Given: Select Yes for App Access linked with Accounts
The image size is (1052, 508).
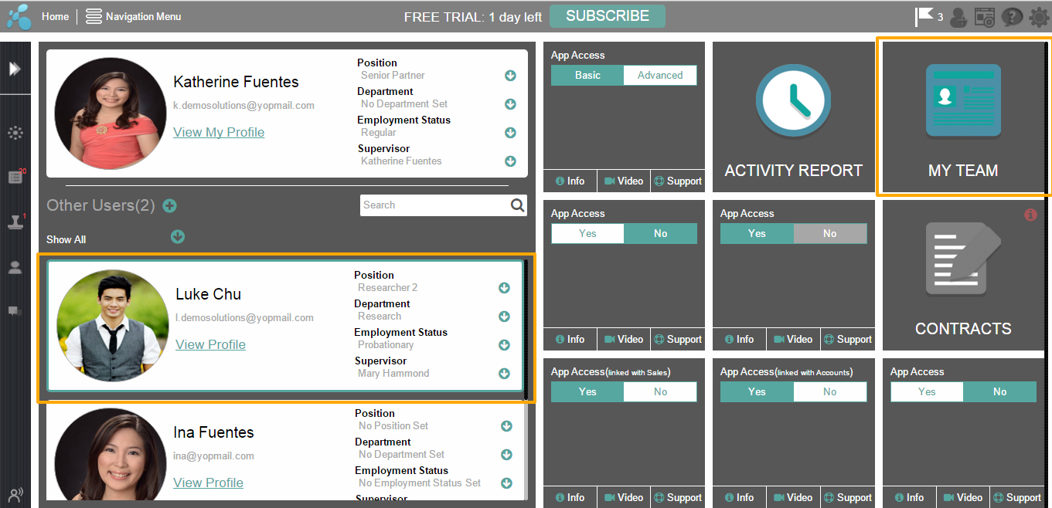Looking at the screenshot, I should click(757, 391).
